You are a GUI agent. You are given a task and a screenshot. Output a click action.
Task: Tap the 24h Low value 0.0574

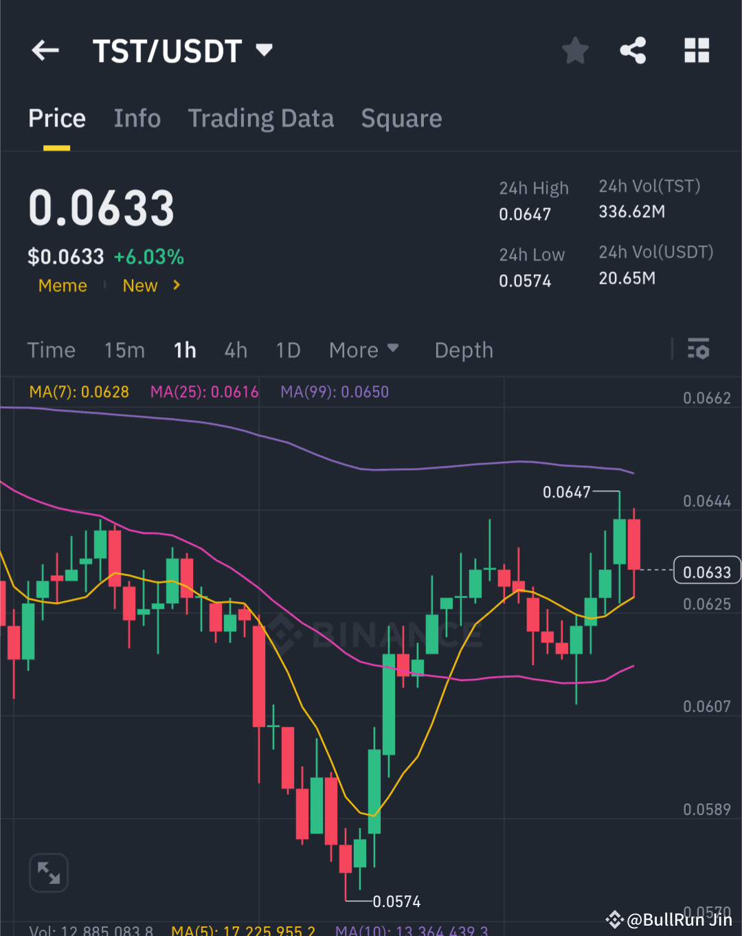pos(525,281)
